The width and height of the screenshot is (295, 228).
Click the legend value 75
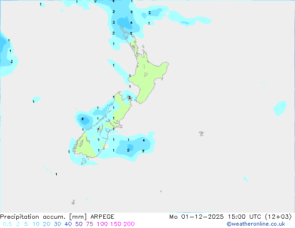[89, 224]
